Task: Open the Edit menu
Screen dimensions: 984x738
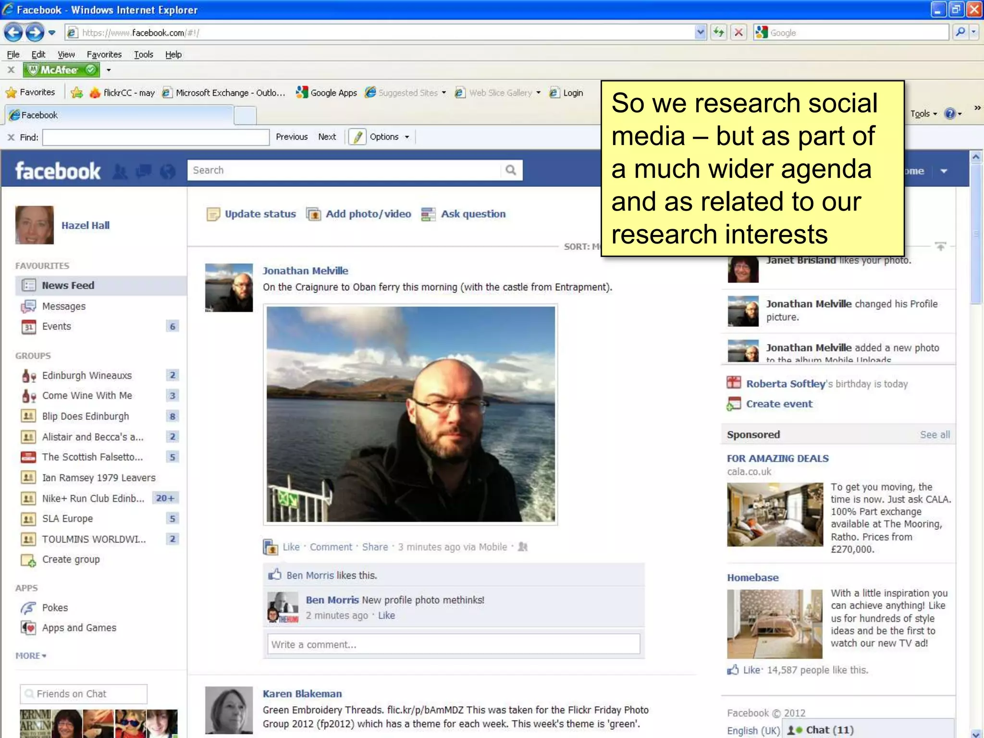Action: click(x=38, y=54)
